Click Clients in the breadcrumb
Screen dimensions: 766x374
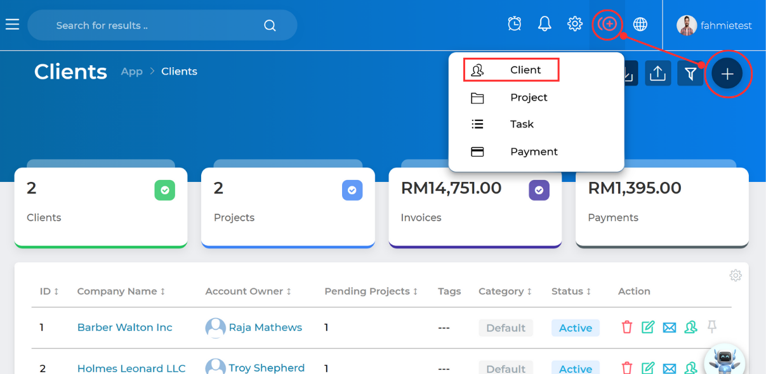point(179,71)
